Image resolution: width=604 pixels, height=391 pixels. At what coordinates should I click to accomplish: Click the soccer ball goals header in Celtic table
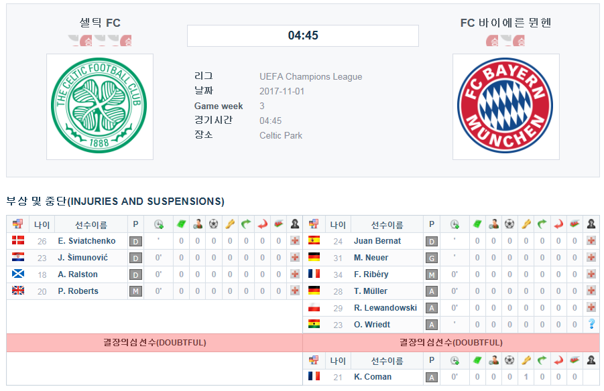click(214, 224)
